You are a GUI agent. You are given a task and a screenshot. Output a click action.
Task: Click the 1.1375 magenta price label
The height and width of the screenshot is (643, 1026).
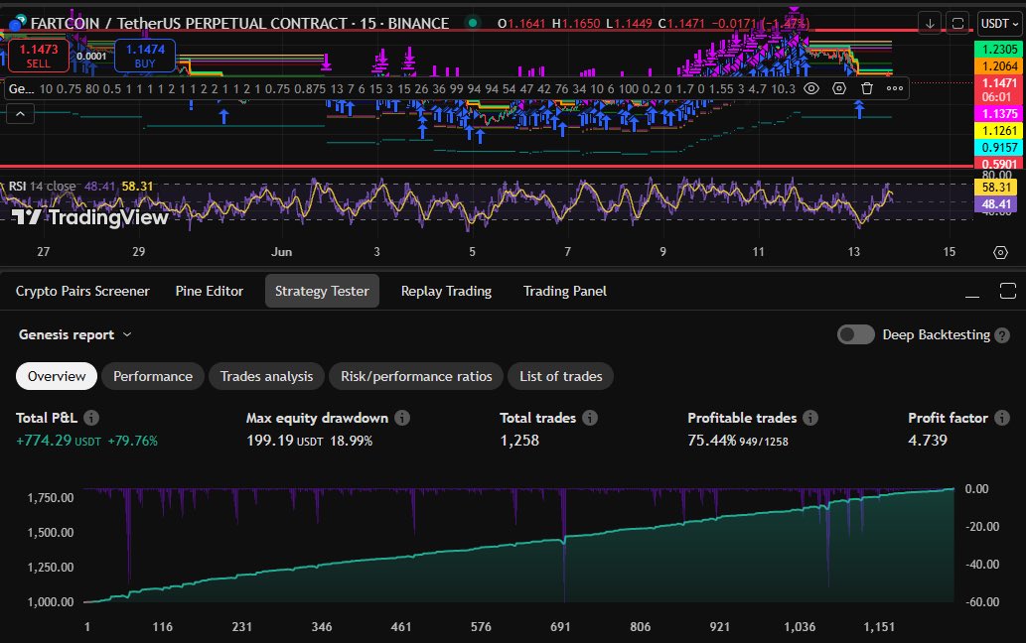pos(999,114)
